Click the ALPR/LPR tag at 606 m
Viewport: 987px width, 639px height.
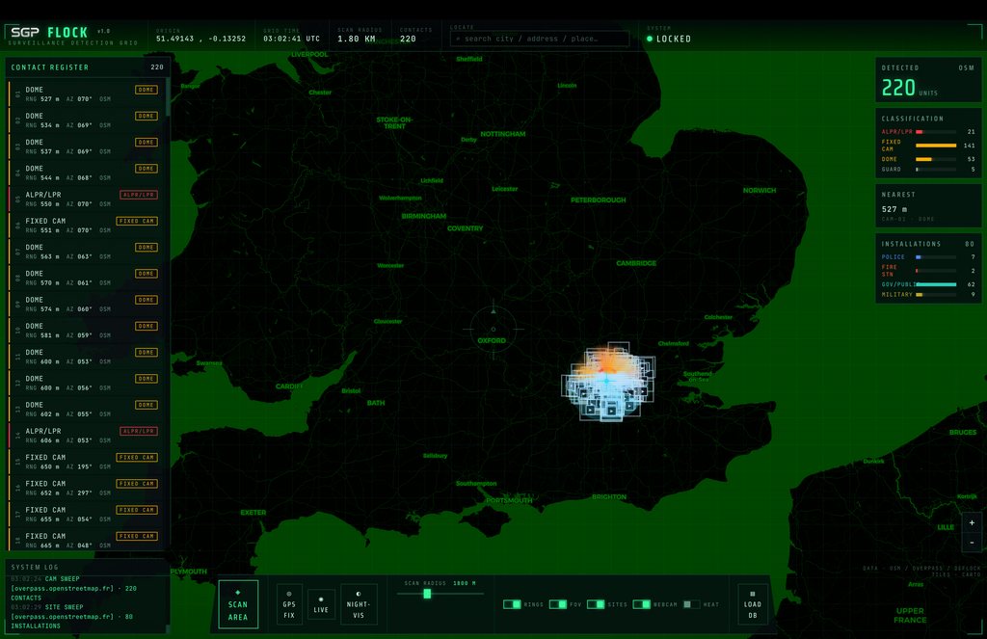139,431
